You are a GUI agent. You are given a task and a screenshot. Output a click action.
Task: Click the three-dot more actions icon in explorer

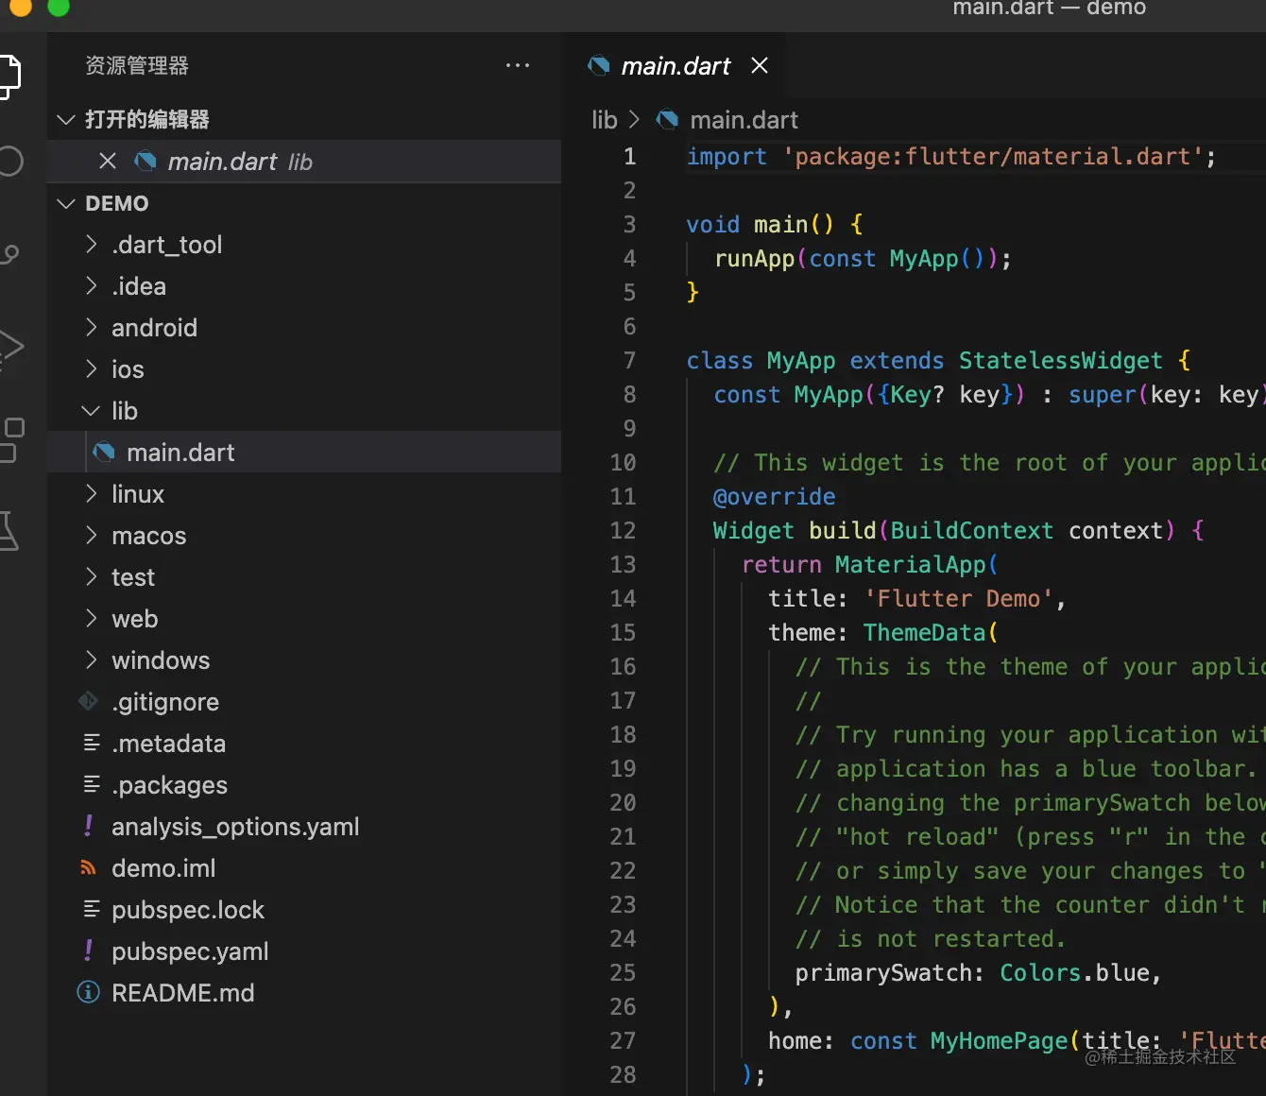(x=517, y=66)
